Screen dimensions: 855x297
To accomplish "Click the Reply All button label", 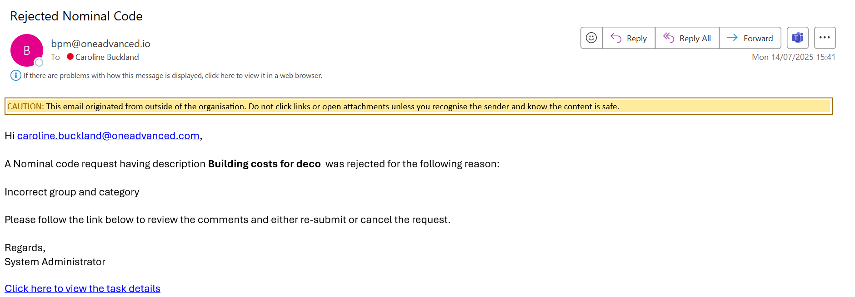I will (695, 39).
